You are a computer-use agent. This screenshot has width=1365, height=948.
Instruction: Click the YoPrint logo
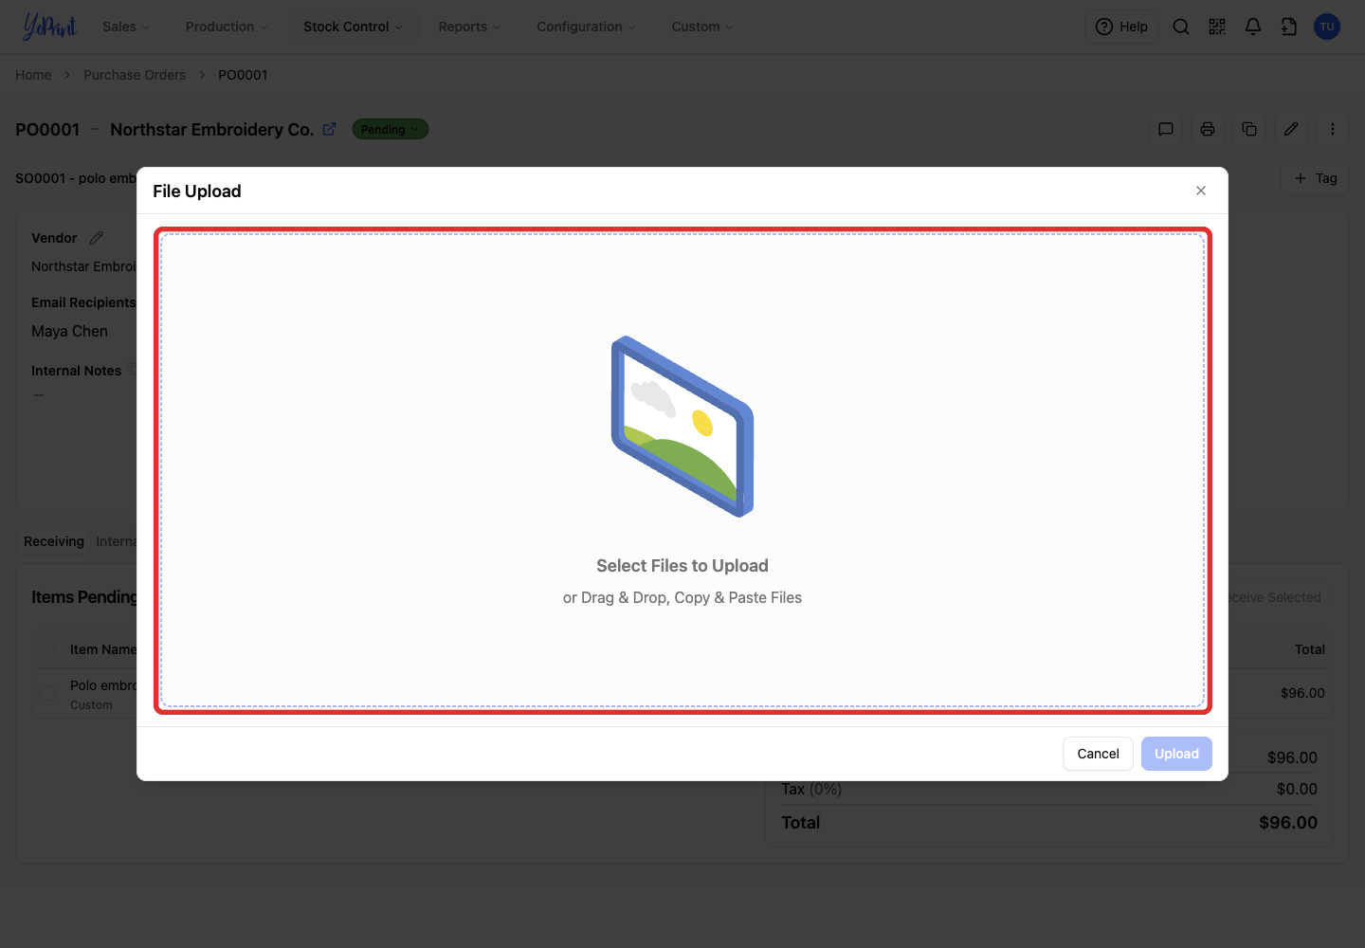pyautogui.click(x=49, y=27)
